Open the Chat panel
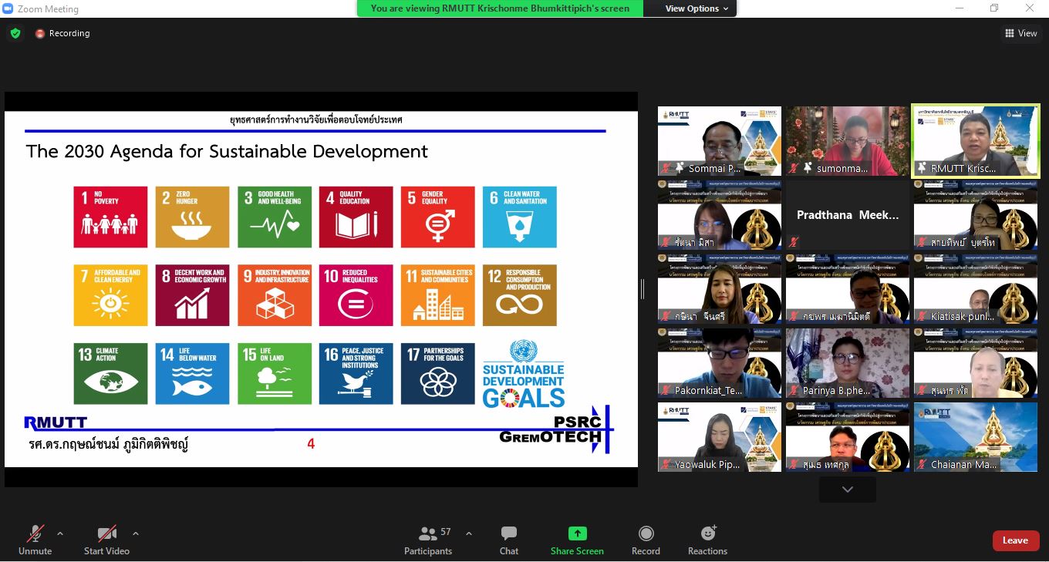Screen dimensions: 1049x562 pos(509,540)
